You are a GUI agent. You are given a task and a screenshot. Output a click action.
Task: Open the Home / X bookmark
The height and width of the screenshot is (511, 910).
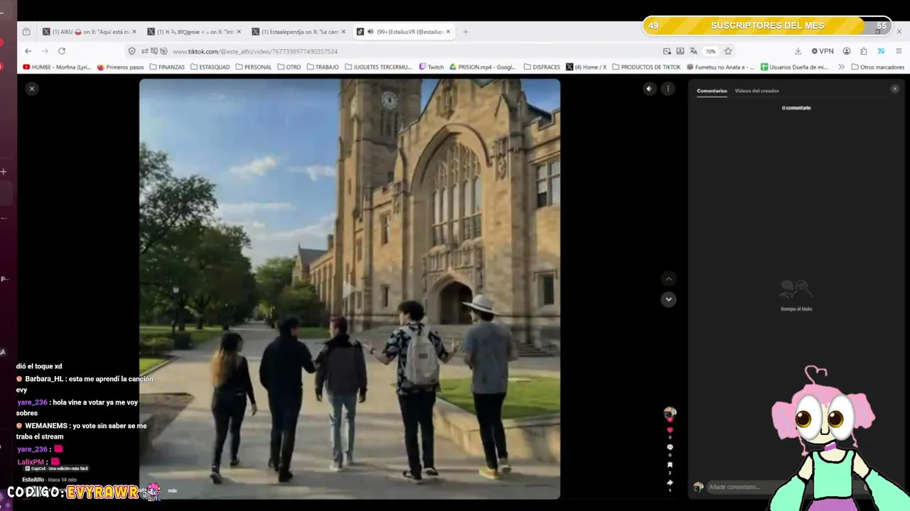[587, 67]
